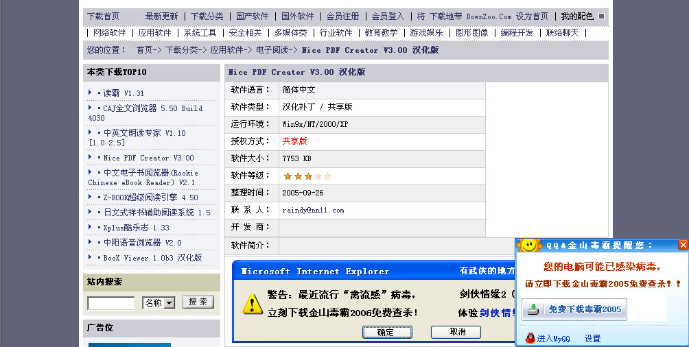689x347 pixels.
Task: Select 行业软件 category
Action: coord(336,32)
